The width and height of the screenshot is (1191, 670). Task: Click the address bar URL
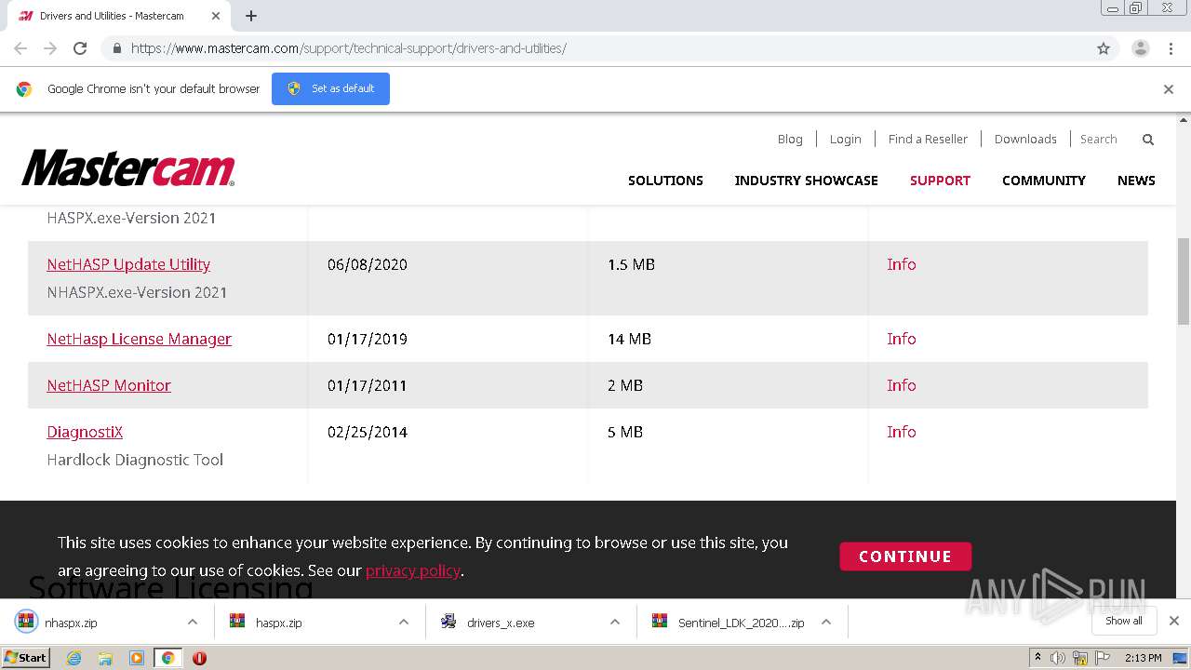tap(349, 48)
